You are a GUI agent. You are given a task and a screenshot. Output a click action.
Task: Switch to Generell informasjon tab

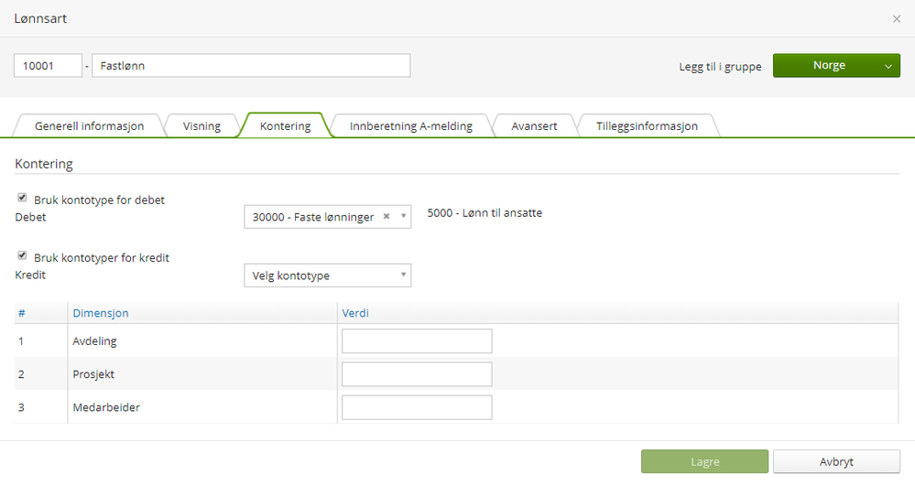point(89,126)
